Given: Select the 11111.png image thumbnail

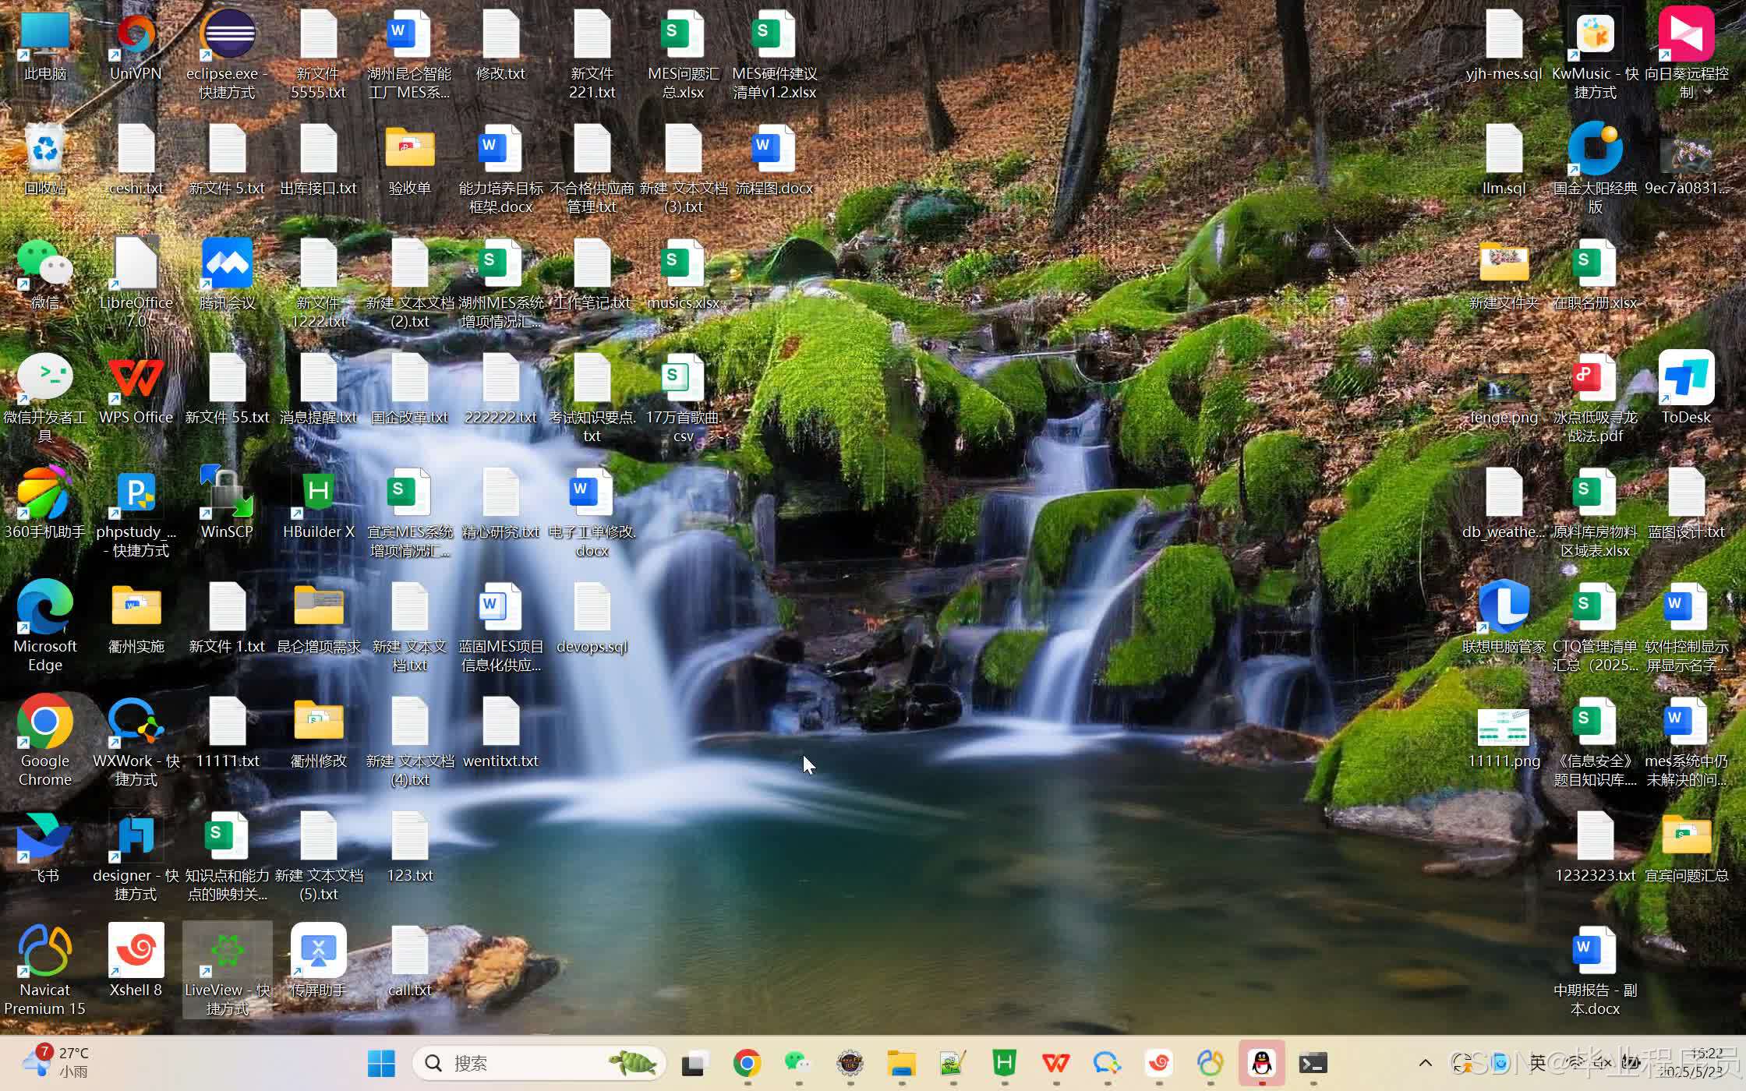Looking at the screenshot, I should pos(1503,728).
